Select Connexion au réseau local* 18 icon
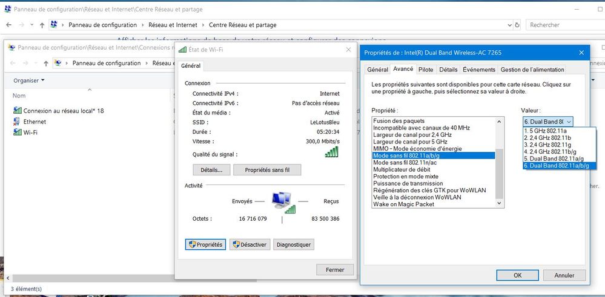This screenshot has width=605, height=297. click(17, 111)
